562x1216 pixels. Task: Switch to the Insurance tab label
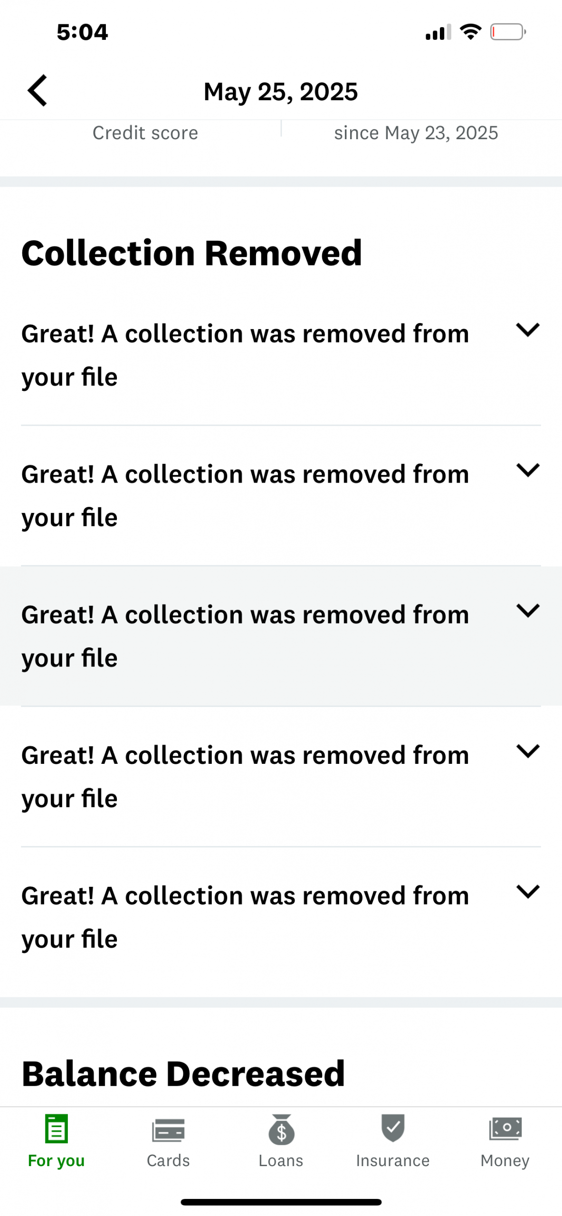point(393,1160)
